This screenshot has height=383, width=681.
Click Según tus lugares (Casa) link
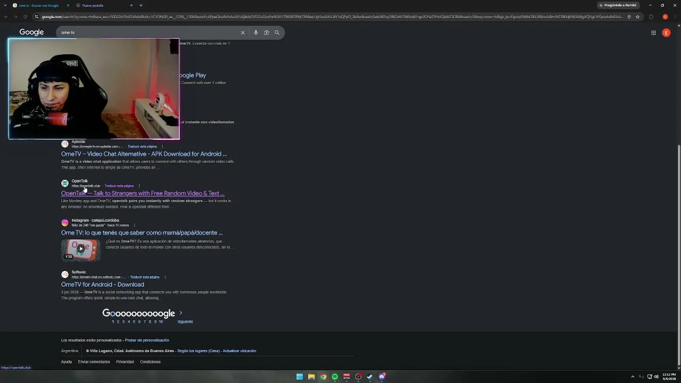pyautogui.click(x=198, y=351)
